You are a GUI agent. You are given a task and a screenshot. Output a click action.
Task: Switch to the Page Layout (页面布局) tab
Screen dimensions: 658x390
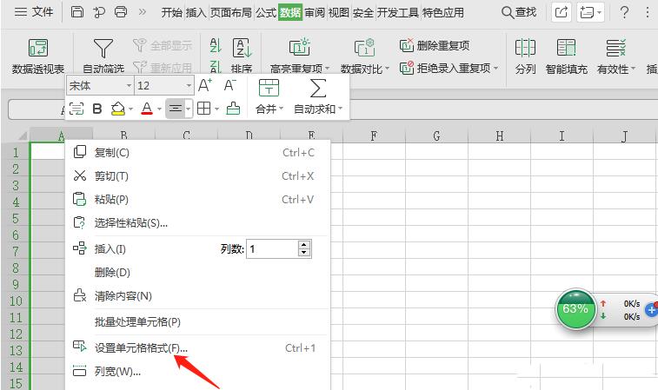(x=230, y=12)
